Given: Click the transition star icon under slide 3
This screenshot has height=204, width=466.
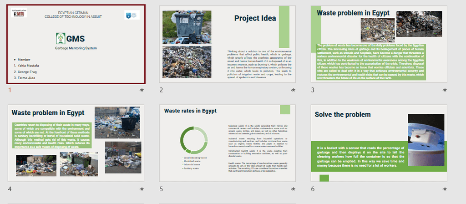Looking at the screenshot, I should pyautogui.click(x=445, y=90).
